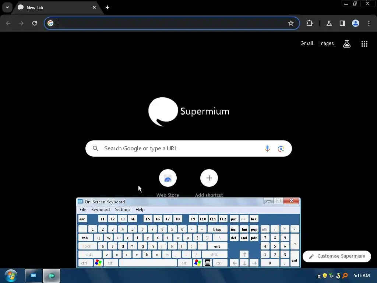Click the Search Google or type a URL box
Image resolution: width=377 pixels, height=283 pixels.
point(188,149)
